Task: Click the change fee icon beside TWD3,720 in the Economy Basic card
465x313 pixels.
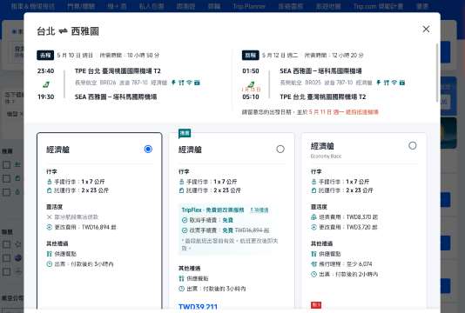Action: (313, 227)
